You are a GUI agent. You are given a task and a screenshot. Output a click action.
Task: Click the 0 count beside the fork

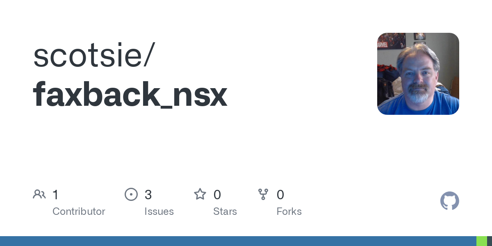click(280, 195)
